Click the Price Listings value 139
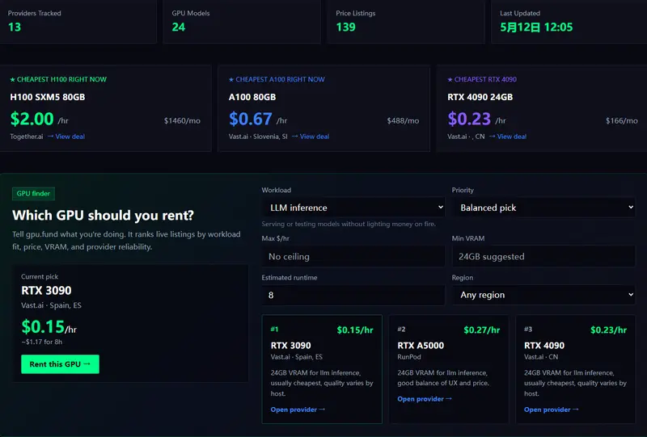This screenshot has width=647, height=437. [346, 27]
